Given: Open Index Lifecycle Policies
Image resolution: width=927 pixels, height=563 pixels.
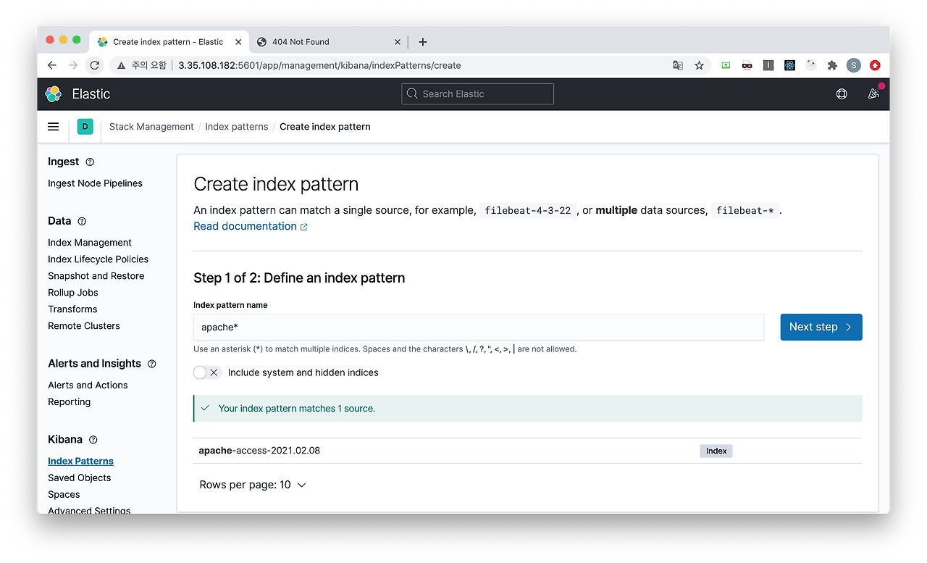Looking at the screenshot, I should 98,259.
